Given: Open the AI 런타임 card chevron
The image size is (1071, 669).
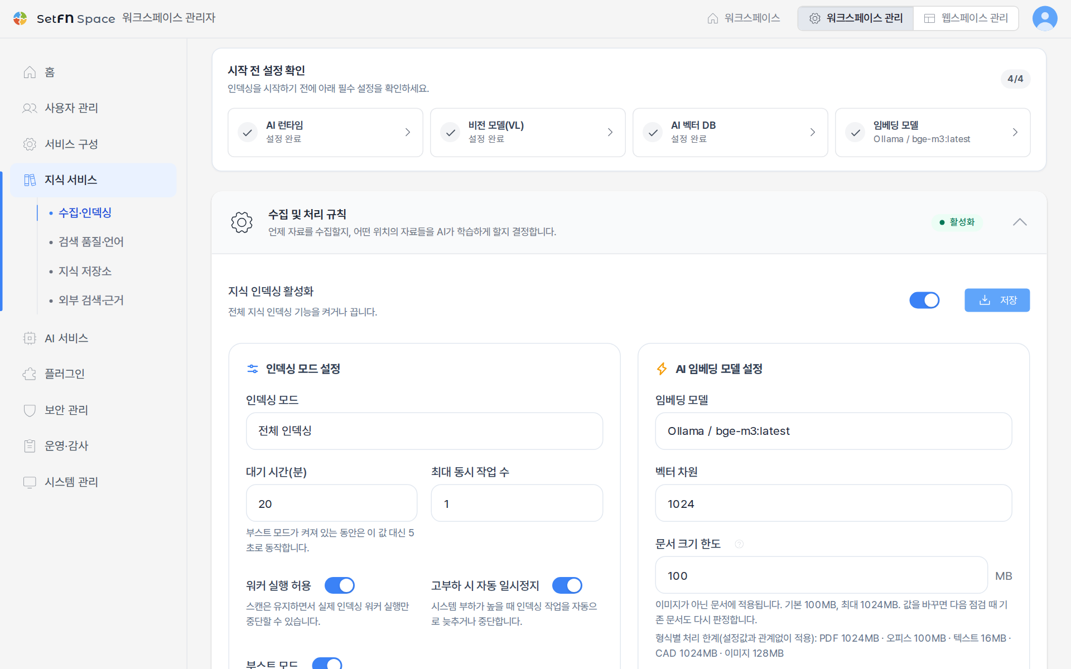Looking at the screenshot, I should (x=408, y=133).
